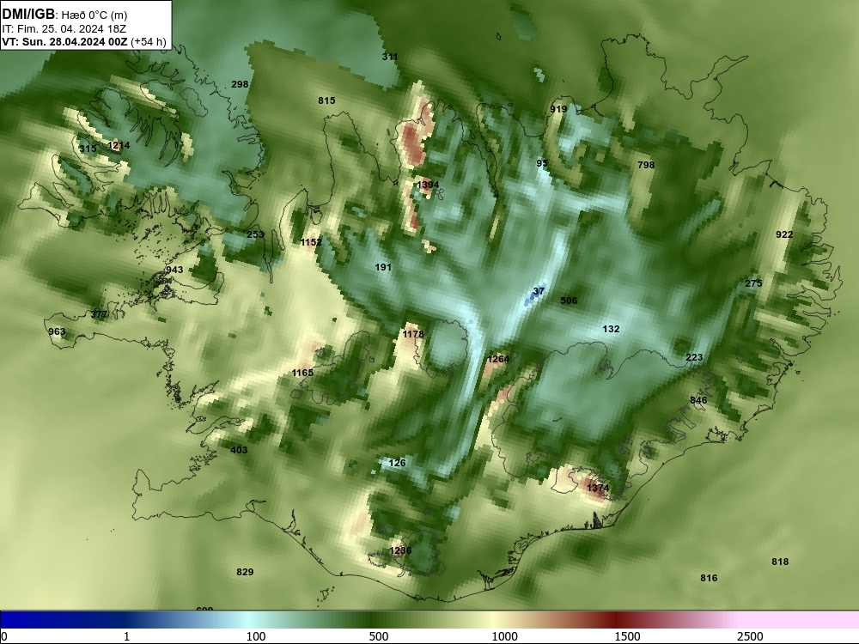Click the DMI/IGB Hæð 0°C title line
Viewport: 859px width, 644px height.
point(64,15)
